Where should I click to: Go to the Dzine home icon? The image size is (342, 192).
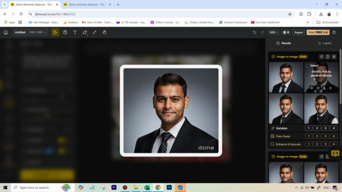tap(6, 33)
